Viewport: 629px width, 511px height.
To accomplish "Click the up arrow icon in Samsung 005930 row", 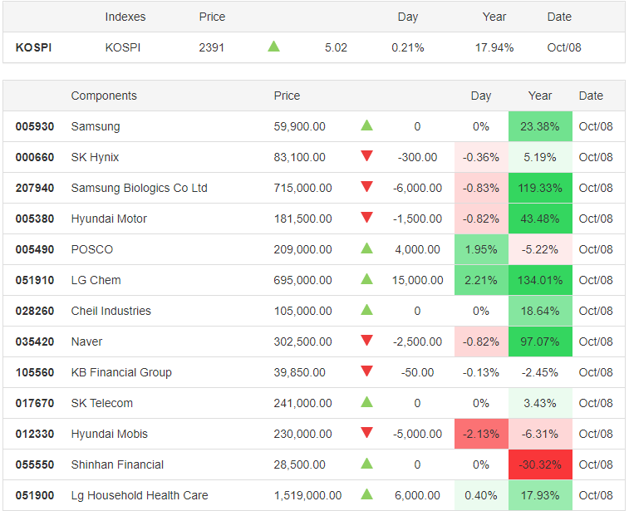I will pos(366,125).
